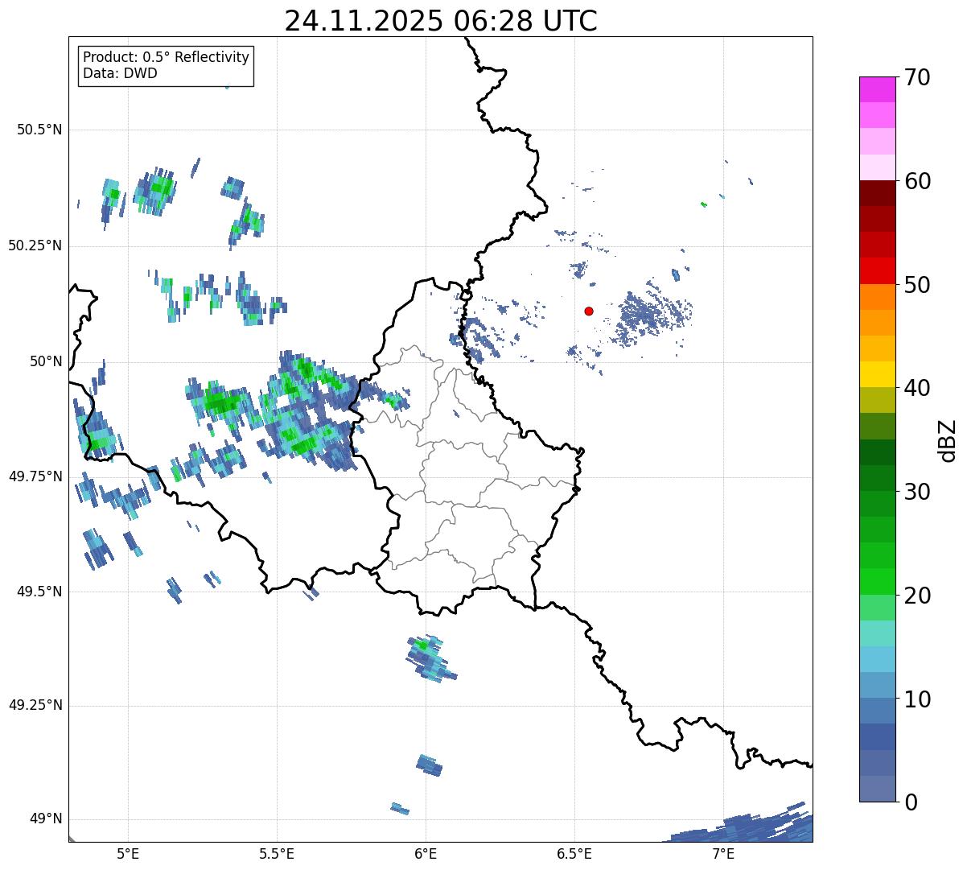Click the red 50 dBZ colorbar segment
The height and width of the screenshot is (870, 967).
(879, 270)
